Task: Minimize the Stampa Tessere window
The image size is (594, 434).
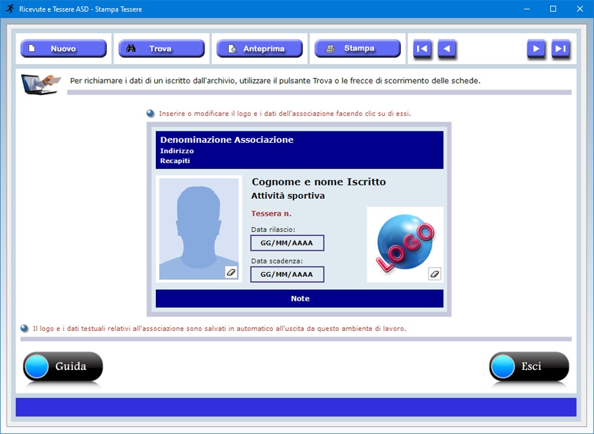Action: pyautogui.click(x=526, y=9)
